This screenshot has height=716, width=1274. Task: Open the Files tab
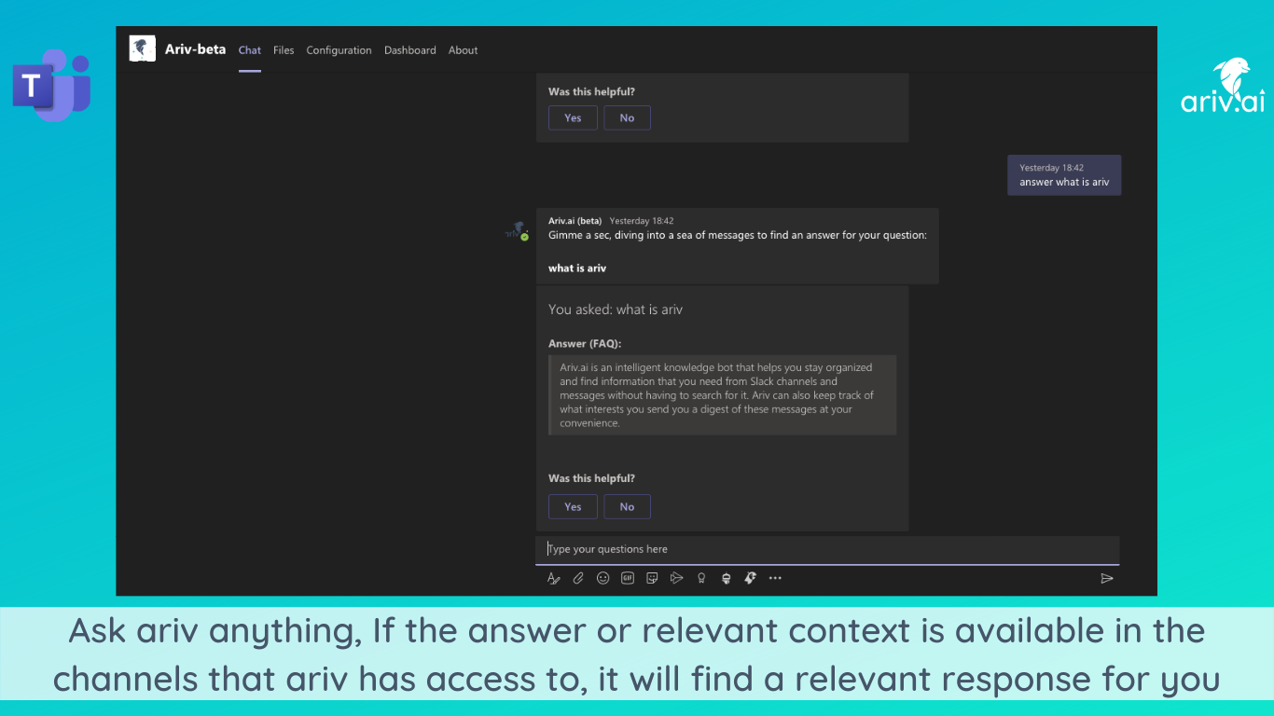tap(284, 50)
